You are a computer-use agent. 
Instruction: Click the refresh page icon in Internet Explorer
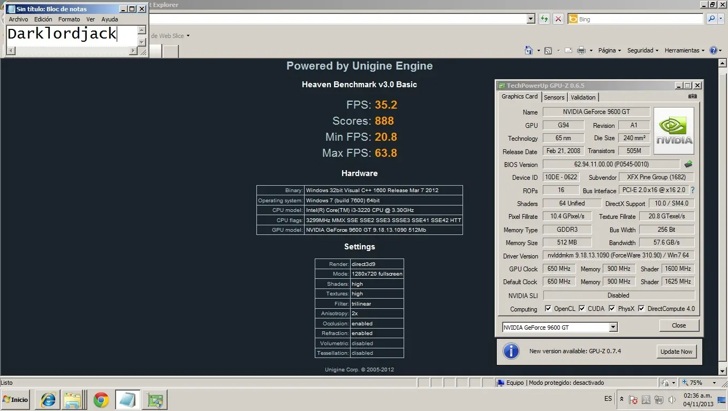click(544, 19)
